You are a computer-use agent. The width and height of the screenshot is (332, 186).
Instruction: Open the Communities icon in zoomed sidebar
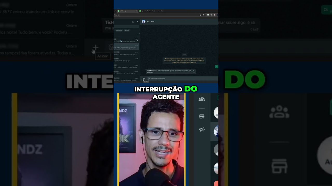[x=202, y=99]
